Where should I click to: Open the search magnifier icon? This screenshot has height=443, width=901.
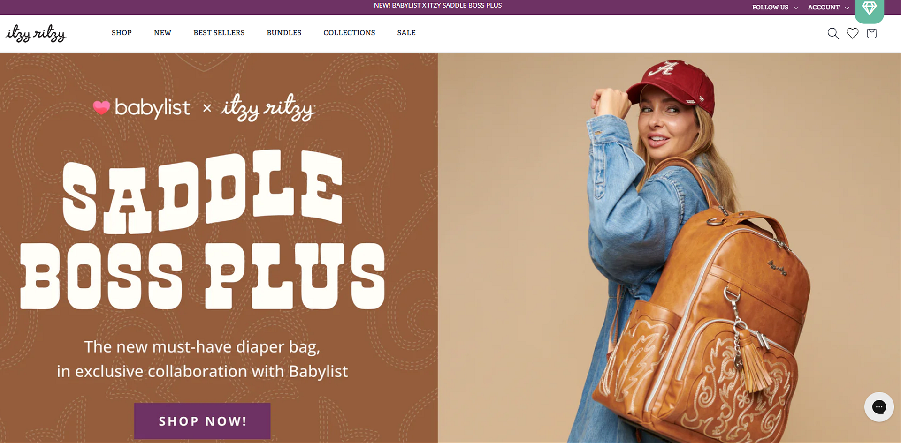(833, 33)
